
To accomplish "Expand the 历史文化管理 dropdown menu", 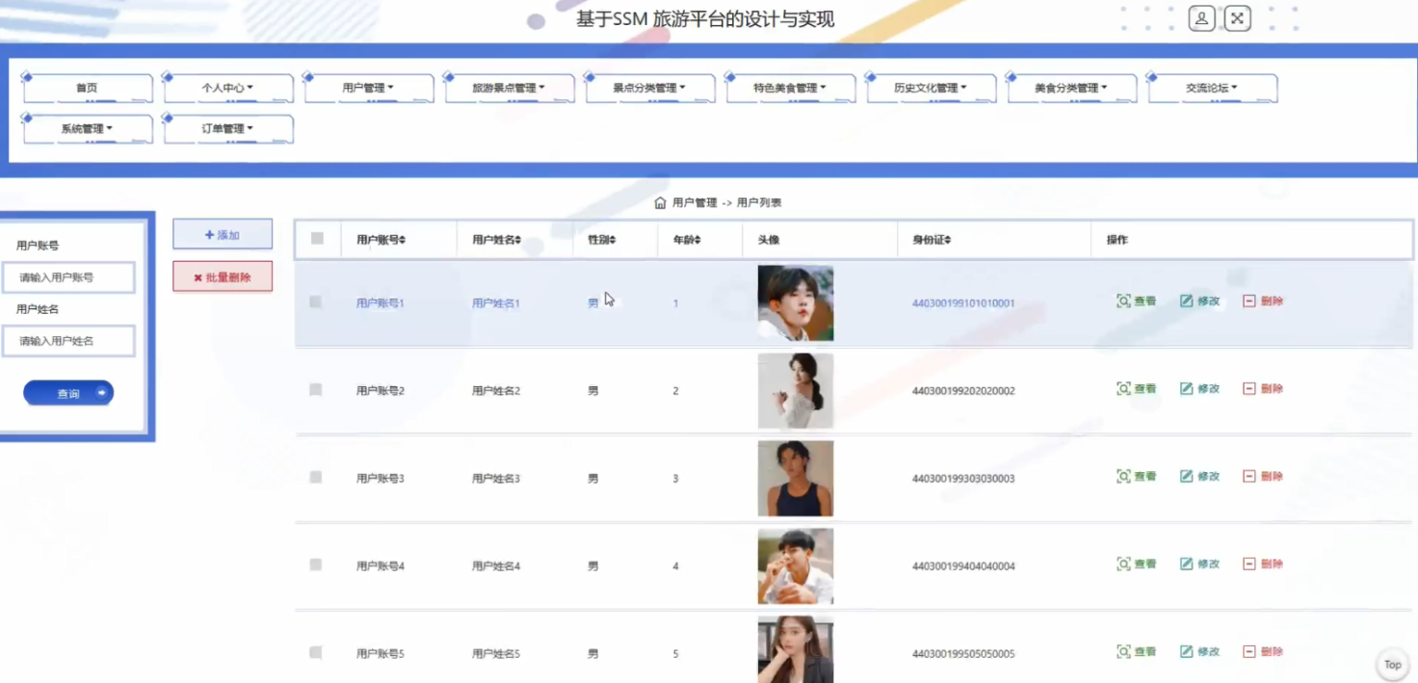I will click(x=932, y=88).
